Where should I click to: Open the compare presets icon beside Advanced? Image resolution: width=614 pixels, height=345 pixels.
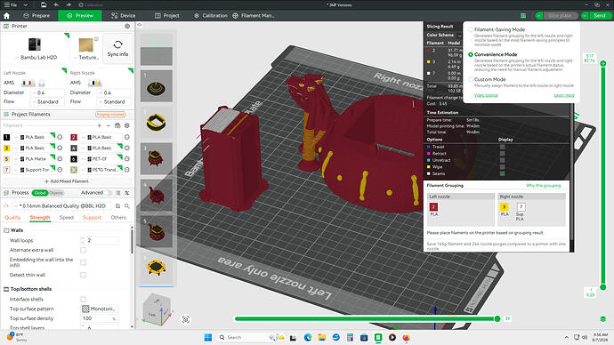[127, 193]
